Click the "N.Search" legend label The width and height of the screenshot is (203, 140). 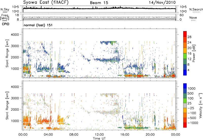[196, 9]
